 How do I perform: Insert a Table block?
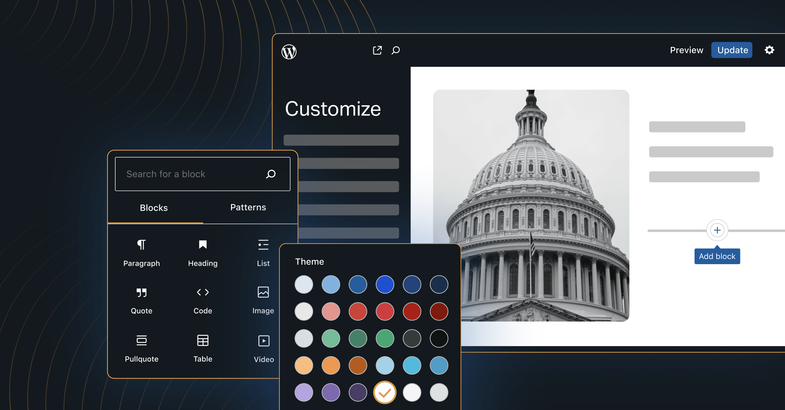tap(203, 348)
